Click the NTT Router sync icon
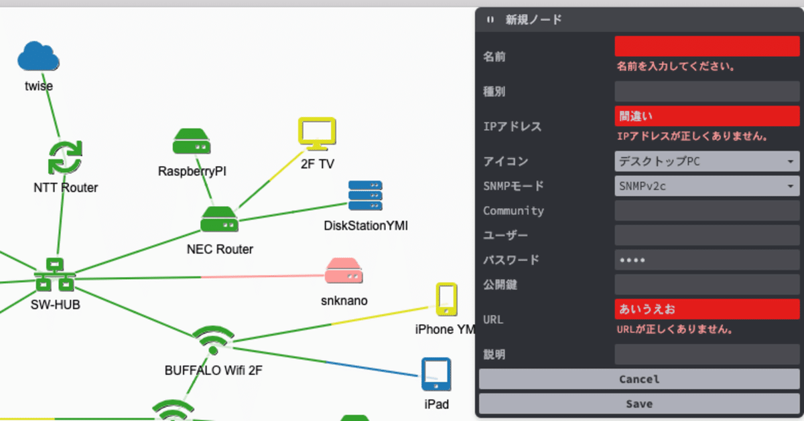The image size is (804, 421). point(65,157)
